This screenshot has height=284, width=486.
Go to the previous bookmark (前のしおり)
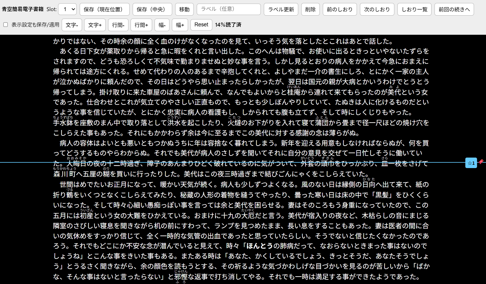[340, 9]
